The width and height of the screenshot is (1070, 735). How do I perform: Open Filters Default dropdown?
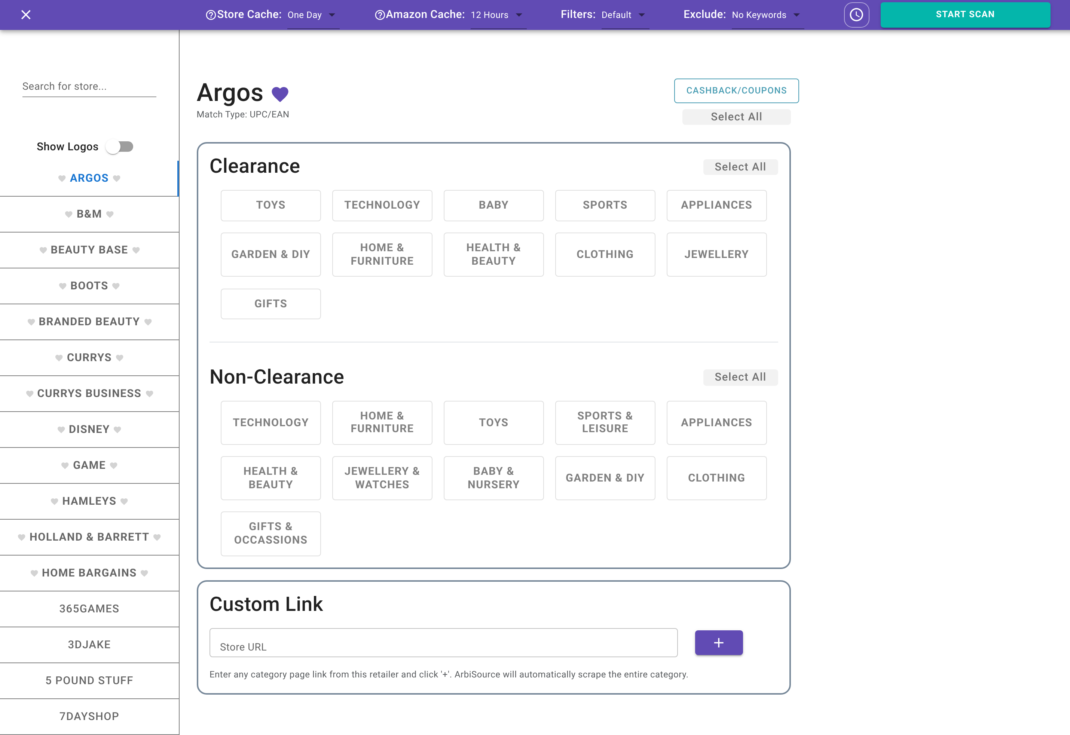click(625, 15)
